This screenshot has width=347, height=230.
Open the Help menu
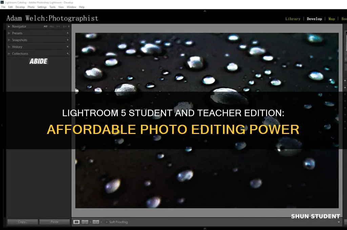(82, 7)
